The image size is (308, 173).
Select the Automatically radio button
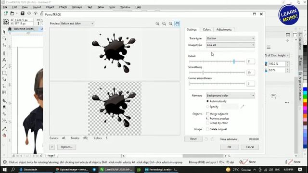207,101
